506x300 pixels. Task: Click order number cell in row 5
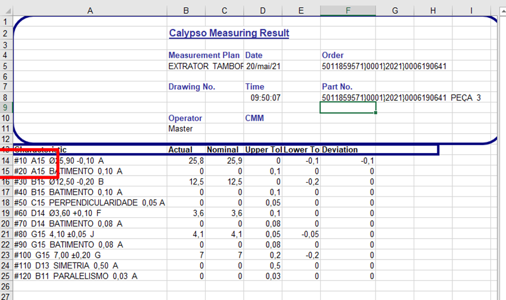(x=384, y=67)
